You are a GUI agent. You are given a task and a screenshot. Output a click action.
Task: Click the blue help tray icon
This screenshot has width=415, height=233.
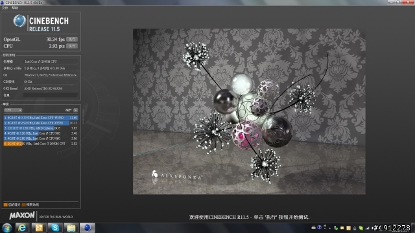[x=320, y=227]
